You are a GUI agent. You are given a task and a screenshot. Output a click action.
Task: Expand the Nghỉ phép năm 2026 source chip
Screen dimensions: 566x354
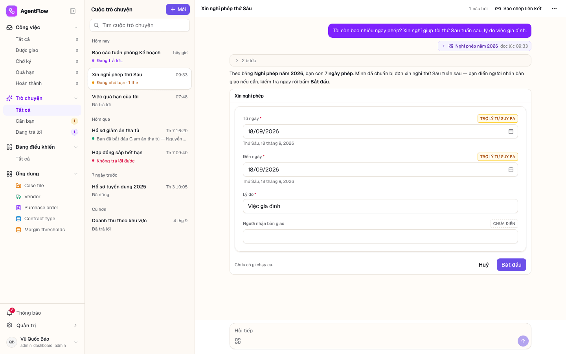(x=485, y=46)
